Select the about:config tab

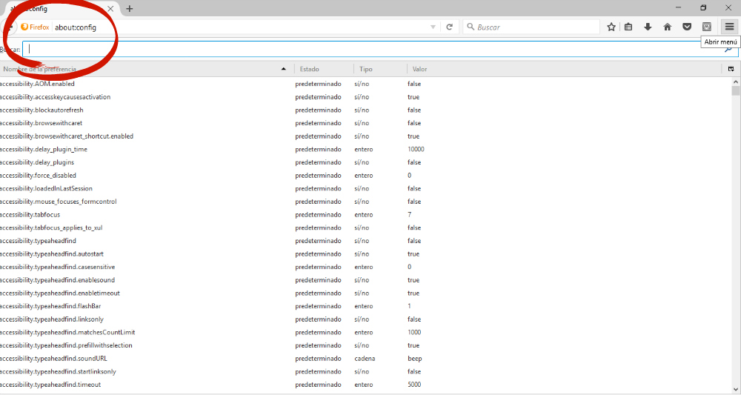(59, 9)
